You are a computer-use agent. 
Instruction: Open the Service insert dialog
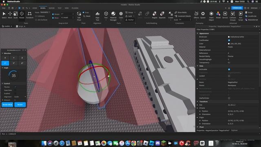click(225, 15)
